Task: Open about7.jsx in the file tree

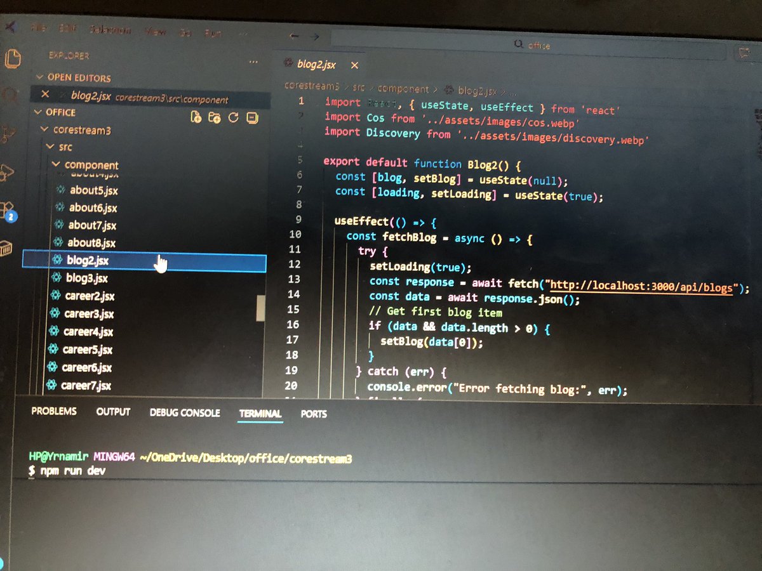Action: point(91,225)
